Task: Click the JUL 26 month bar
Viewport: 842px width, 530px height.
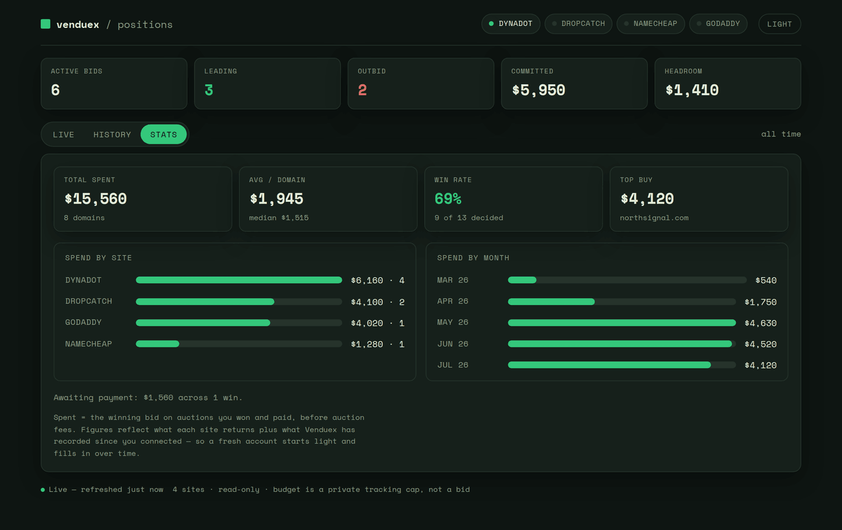Action: [x=622, y=365]
